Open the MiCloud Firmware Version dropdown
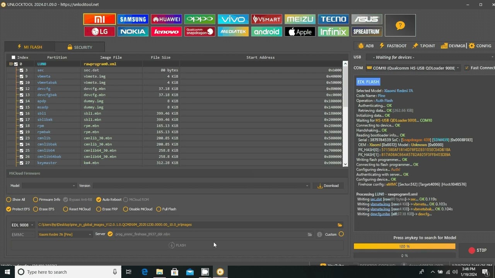Screen dimensions: 495x278 201,186
